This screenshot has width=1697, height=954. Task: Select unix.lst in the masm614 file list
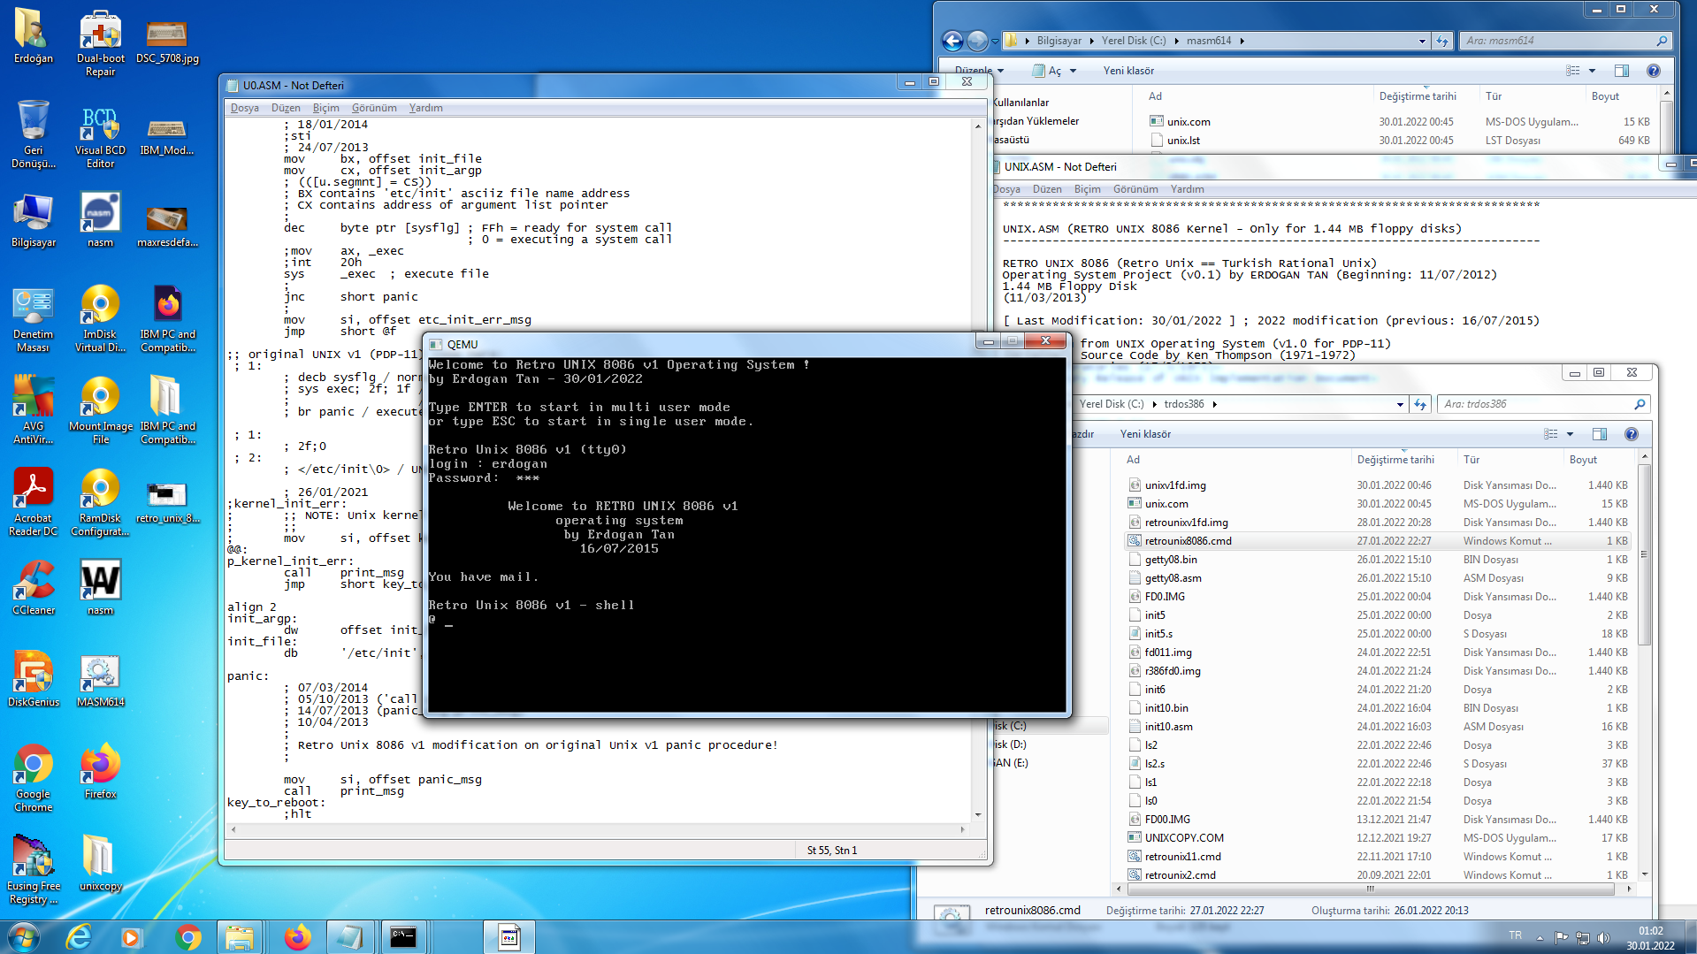point(1183,141)
